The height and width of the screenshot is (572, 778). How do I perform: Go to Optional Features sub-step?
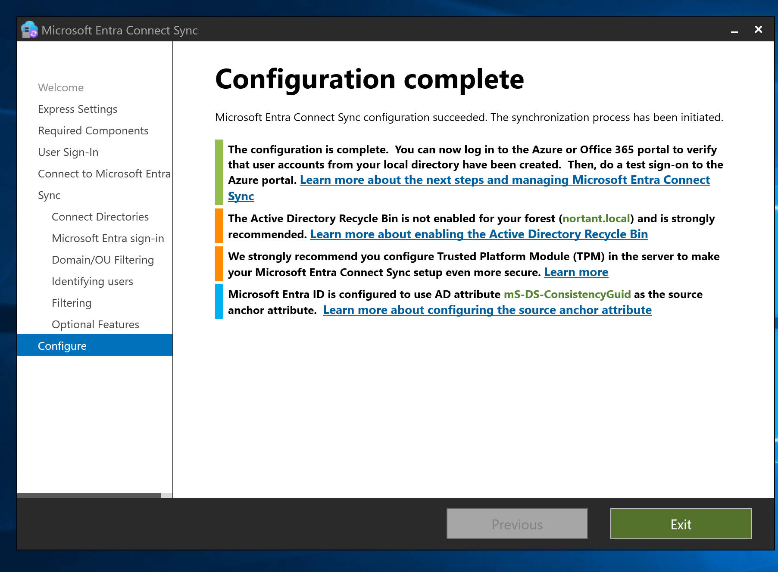click(x=95, y=324)
